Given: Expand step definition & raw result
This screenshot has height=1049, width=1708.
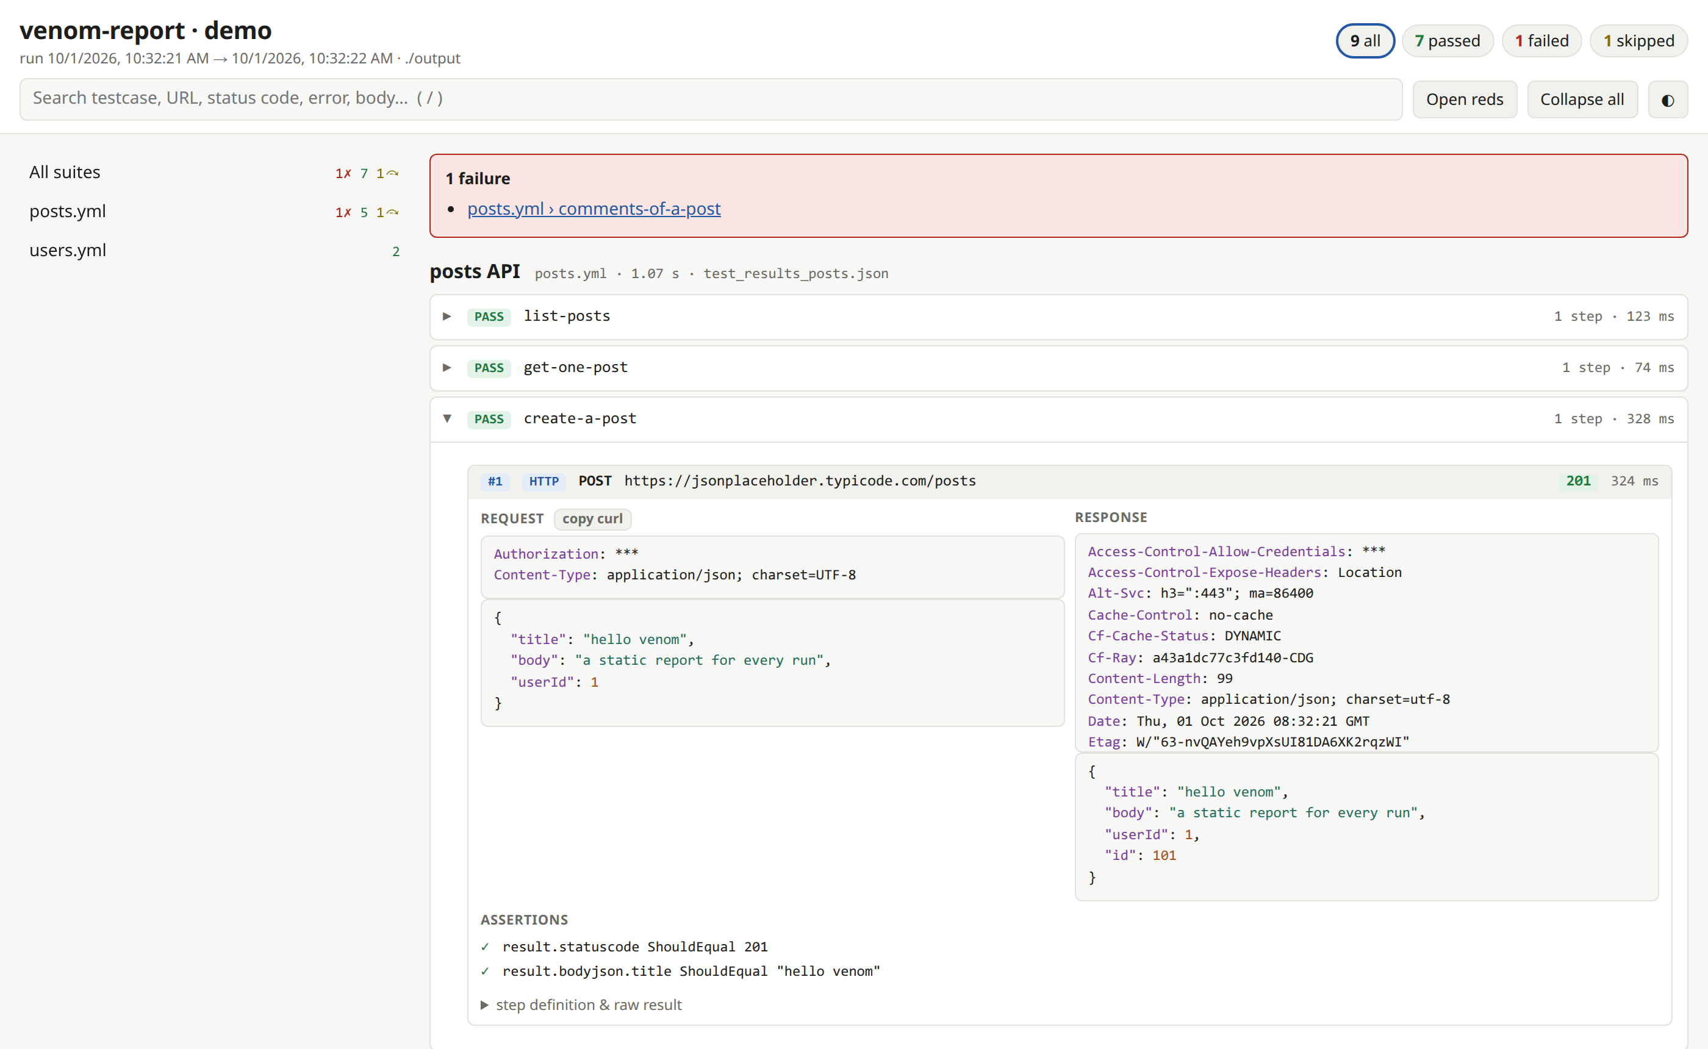Looking at the screenshot, I should [x=581, y=1004].
